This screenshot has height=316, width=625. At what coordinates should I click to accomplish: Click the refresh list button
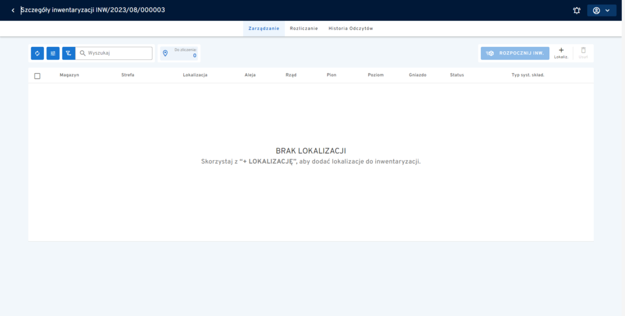click(37, 54)
